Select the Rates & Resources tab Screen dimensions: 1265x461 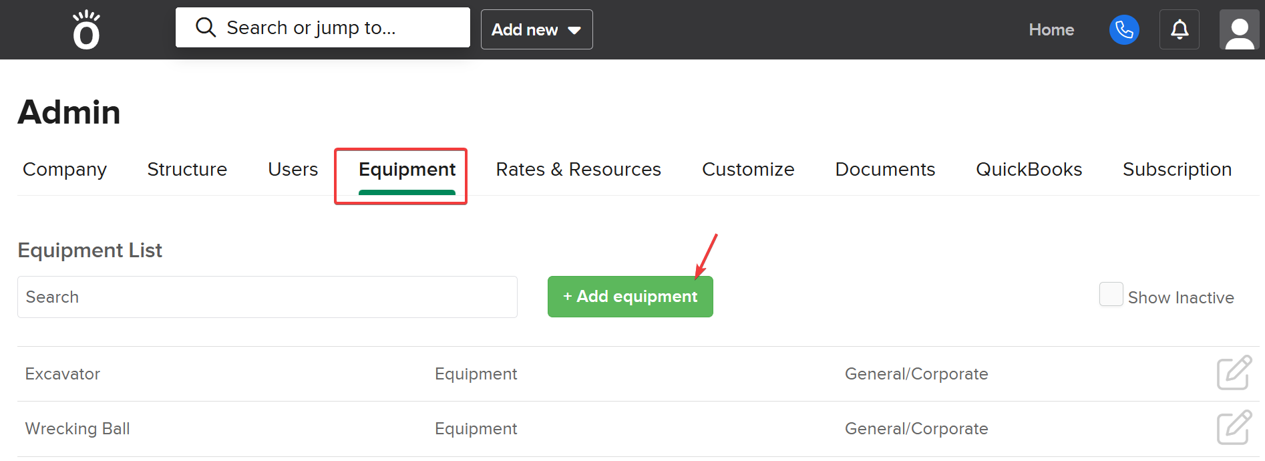[578, 170]
